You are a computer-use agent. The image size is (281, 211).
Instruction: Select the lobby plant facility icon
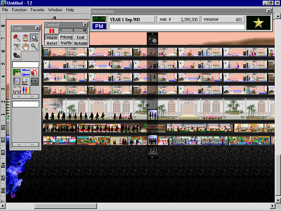point(17,72)
